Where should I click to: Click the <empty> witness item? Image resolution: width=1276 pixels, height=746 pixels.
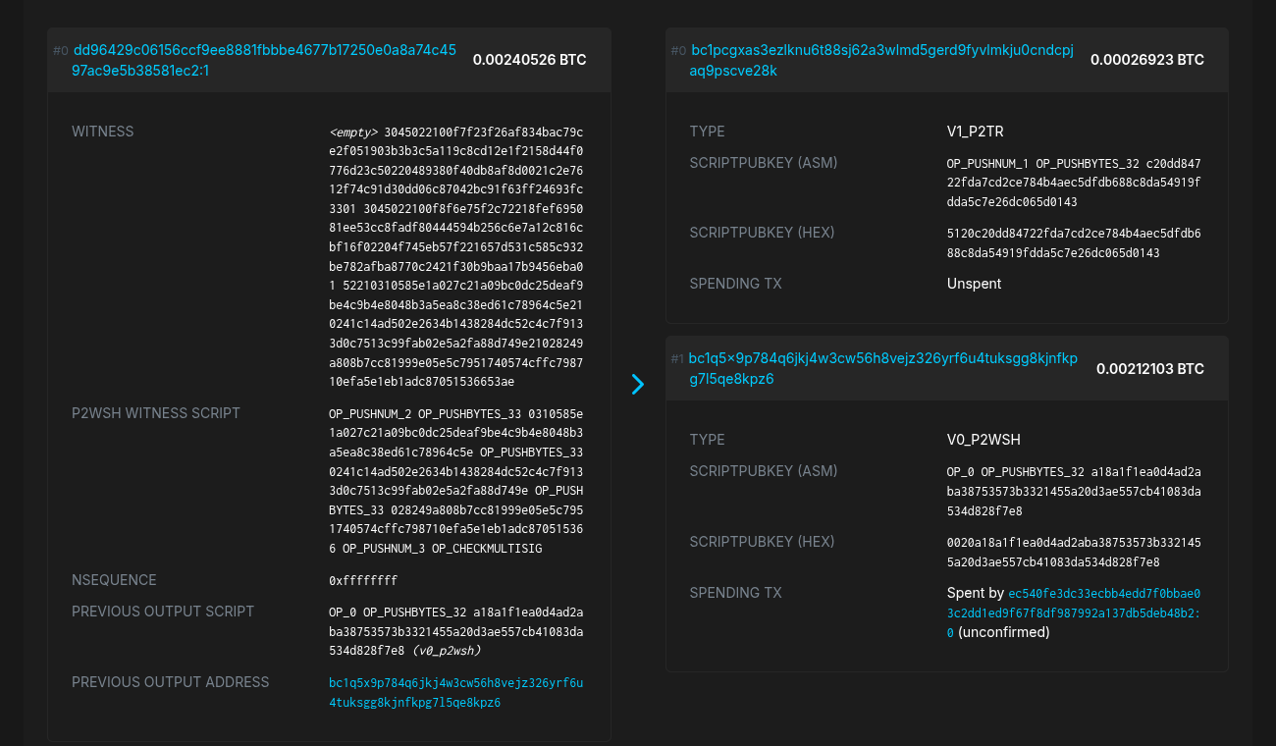click(353, 132)
